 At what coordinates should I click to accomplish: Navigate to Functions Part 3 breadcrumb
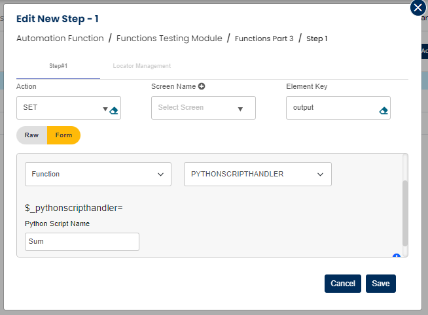[264, 39]
